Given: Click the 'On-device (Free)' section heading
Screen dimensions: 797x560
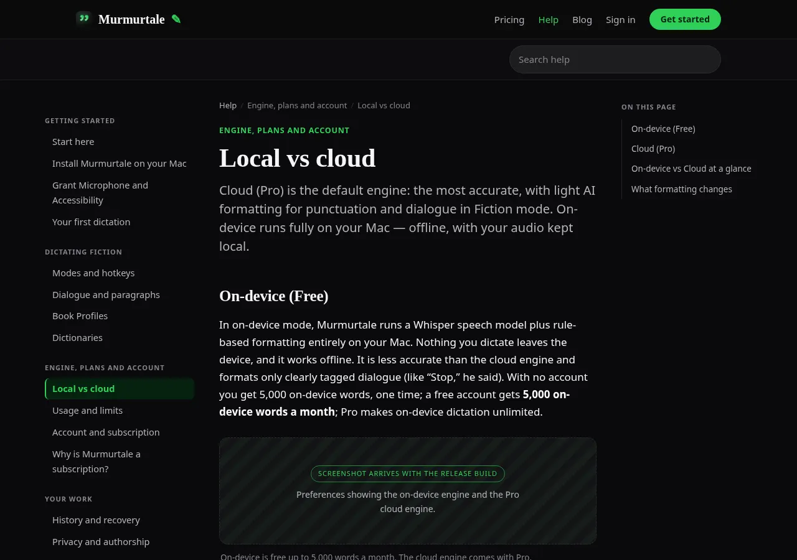Looking at the screenshot, I should tap(274, 296).
